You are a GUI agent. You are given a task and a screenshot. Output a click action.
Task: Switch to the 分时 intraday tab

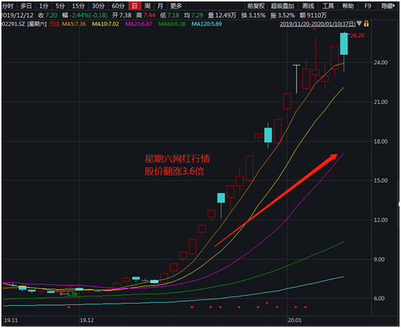[x=8, y=6]
